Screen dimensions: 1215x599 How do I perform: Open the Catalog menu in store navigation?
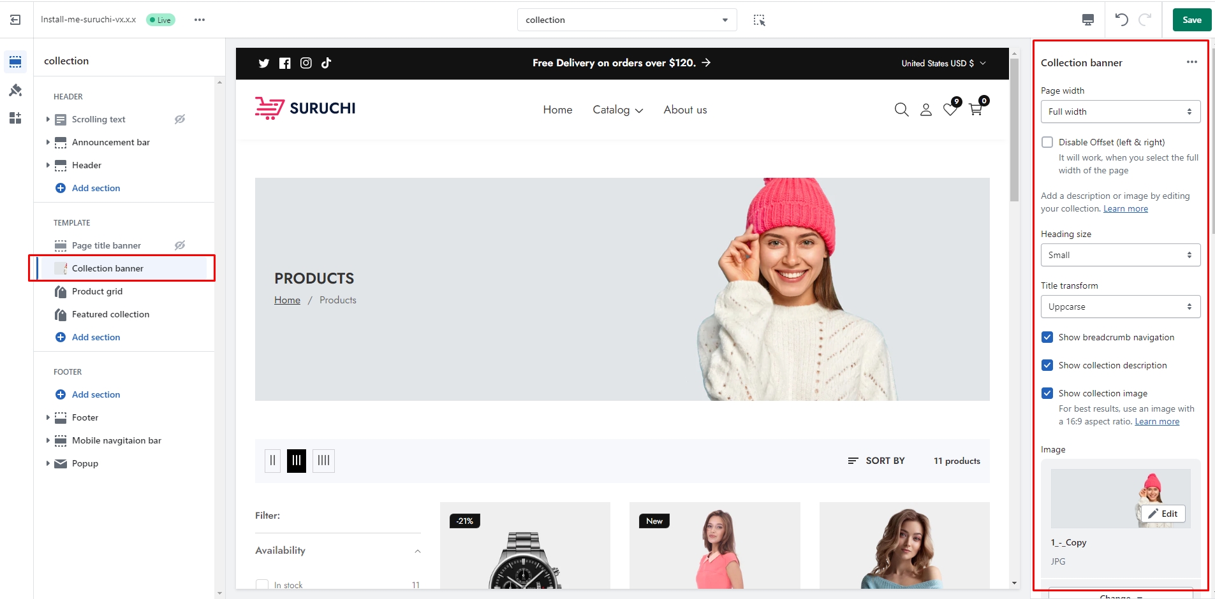click(617, 110)
